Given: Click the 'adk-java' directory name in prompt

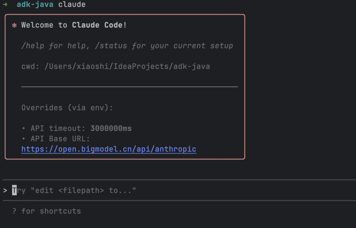Looking at the screenshot, I should 35,4.
